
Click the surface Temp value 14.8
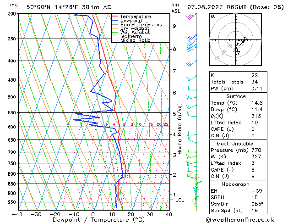click(257, 103)
